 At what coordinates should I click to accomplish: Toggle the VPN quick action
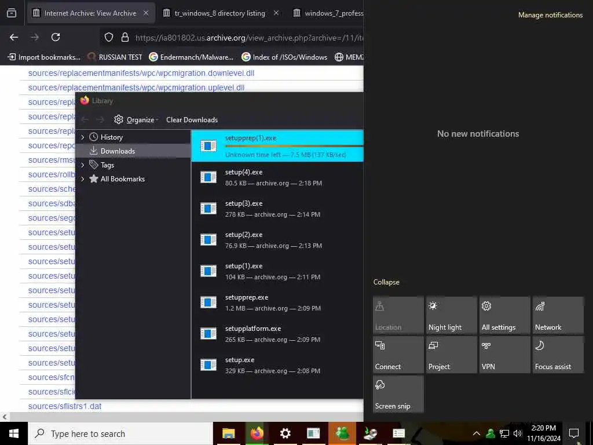tap(505, 355)
